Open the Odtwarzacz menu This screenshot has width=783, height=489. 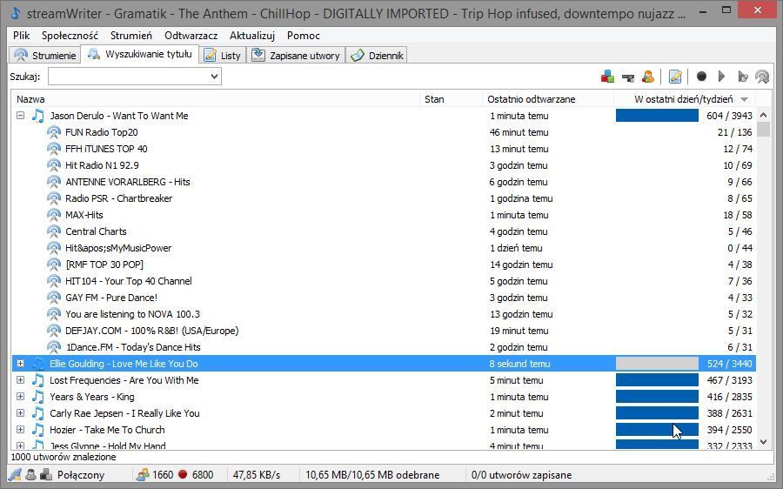click(191, 36)
